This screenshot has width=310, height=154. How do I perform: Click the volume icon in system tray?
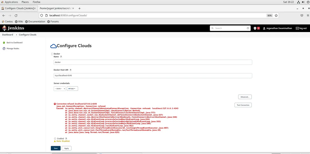pyautogui.click(x=303, y=2)
